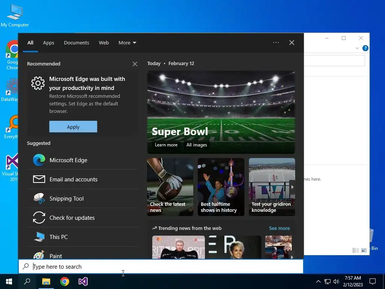
Task: Switch to large icons view in Explorer
Action: (364, 250)
